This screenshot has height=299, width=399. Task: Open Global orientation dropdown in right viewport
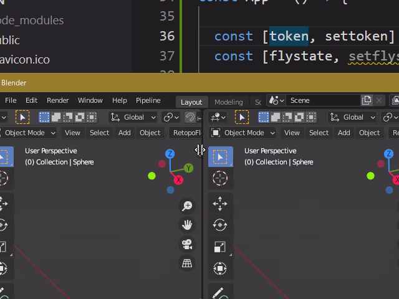352,117
